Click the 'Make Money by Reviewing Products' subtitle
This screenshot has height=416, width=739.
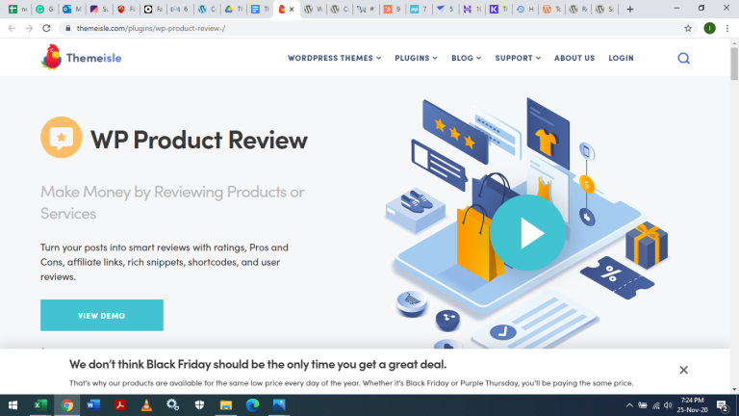[x=172, y=202]
